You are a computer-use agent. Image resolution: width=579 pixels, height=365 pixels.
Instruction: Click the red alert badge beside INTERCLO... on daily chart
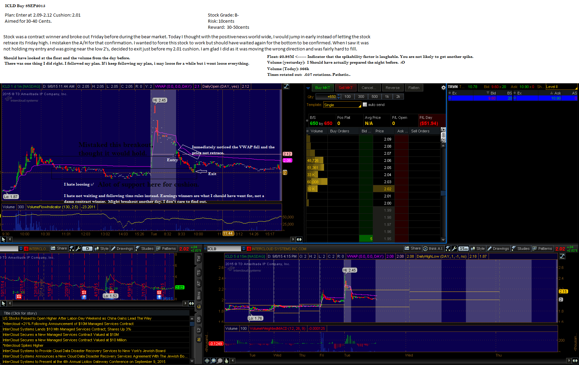(x=26, y=249)
